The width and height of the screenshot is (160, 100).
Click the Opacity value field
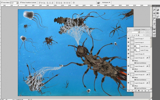(147, 32)
